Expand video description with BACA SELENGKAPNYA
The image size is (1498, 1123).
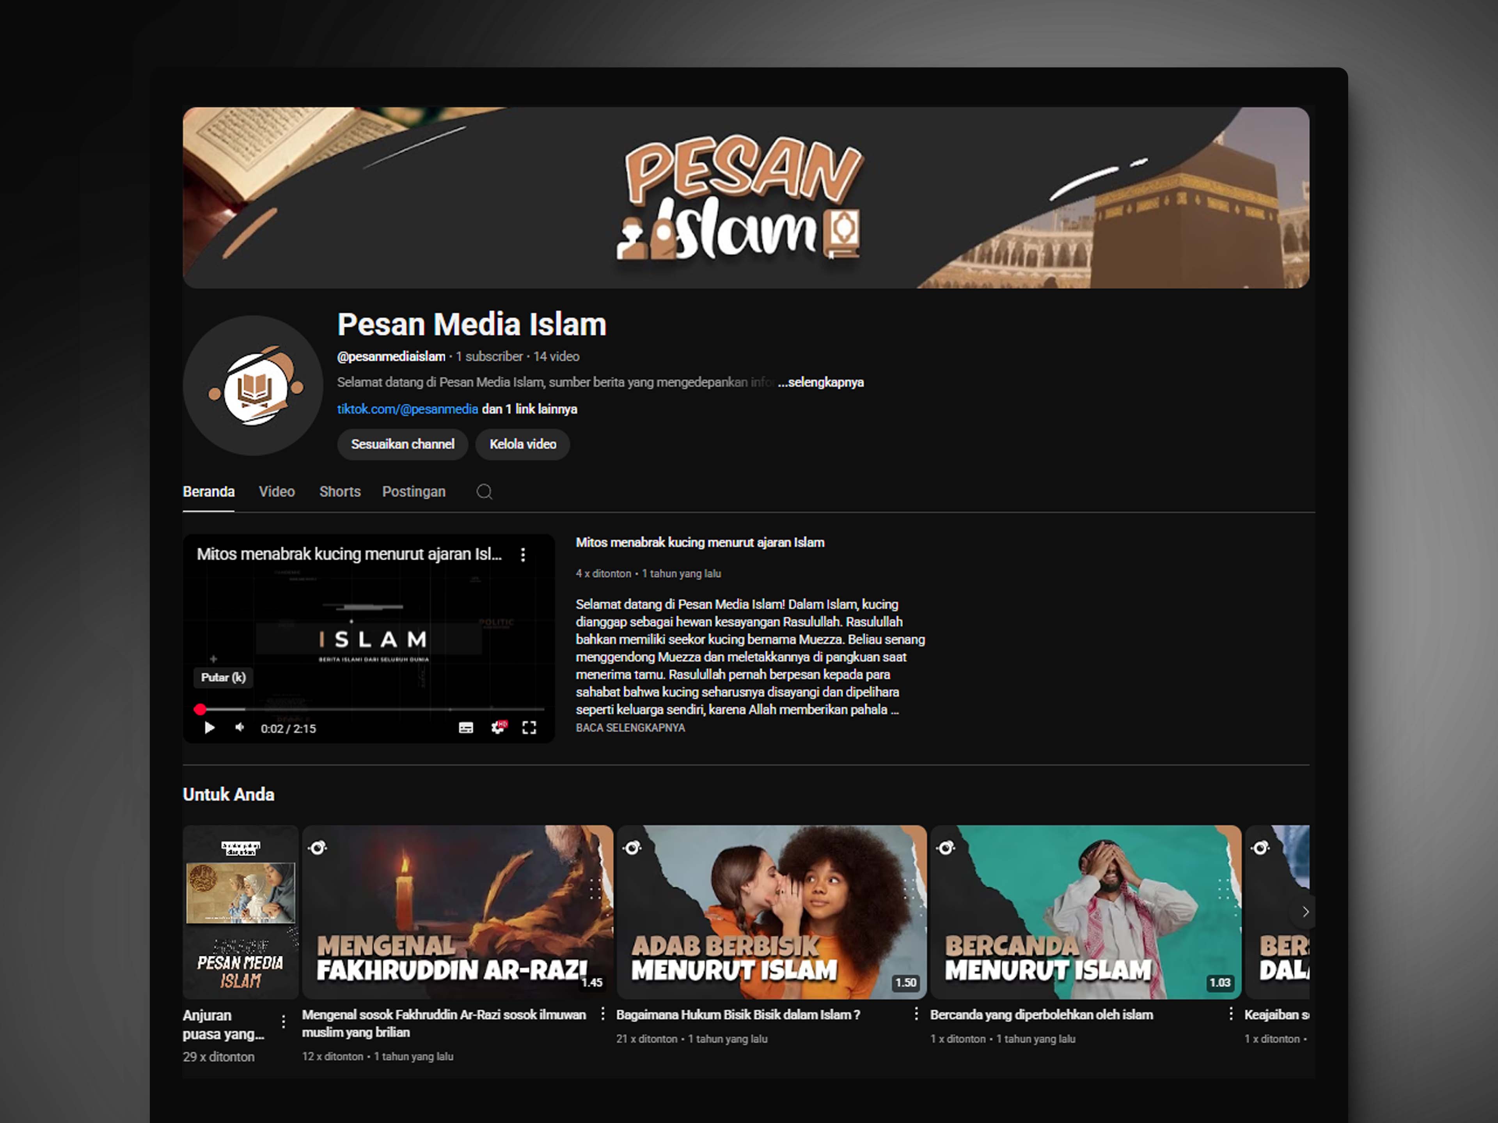(630, 728)
